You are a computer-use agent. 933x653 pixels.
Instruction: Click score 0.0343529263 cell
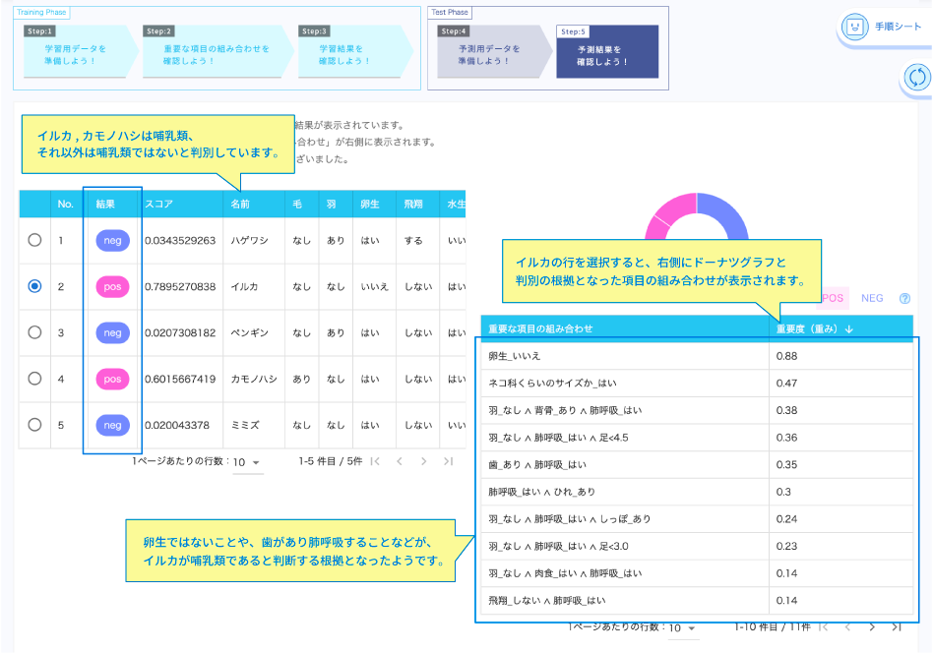(x=180, y=240)
